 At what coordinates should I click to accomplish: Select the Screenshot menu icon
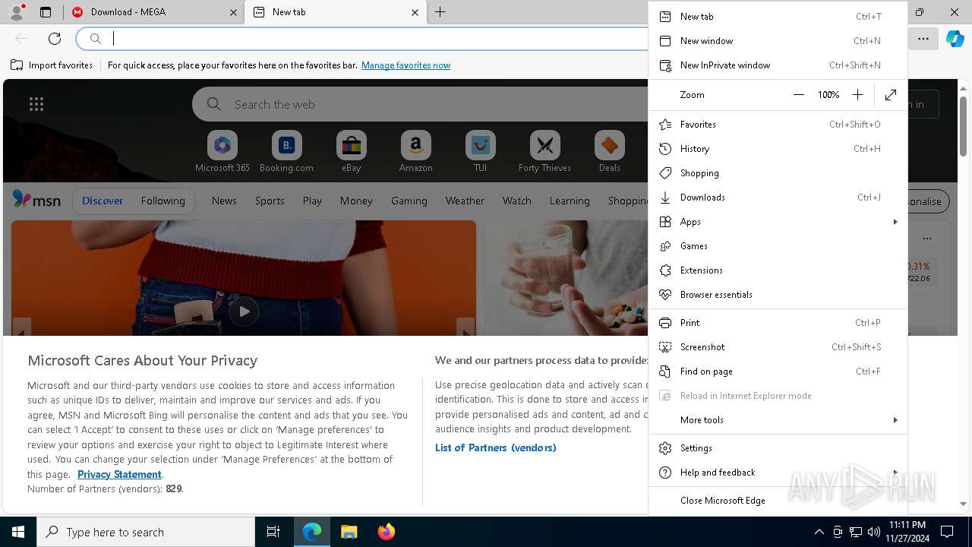pyautogui.click(x=665, y=347)
